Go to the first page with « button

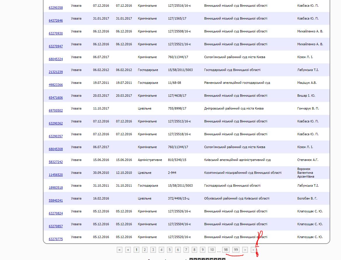[119, 249]
